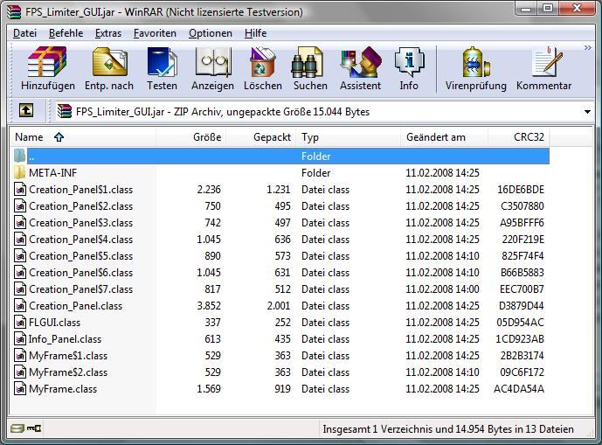Click CRC32 value 05D954AC

(x=520, y=323)
